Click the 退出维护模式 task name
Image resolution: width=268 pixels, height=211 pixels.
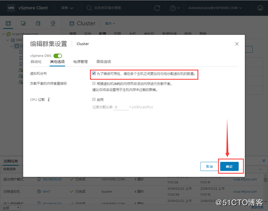tap(14, 179)
